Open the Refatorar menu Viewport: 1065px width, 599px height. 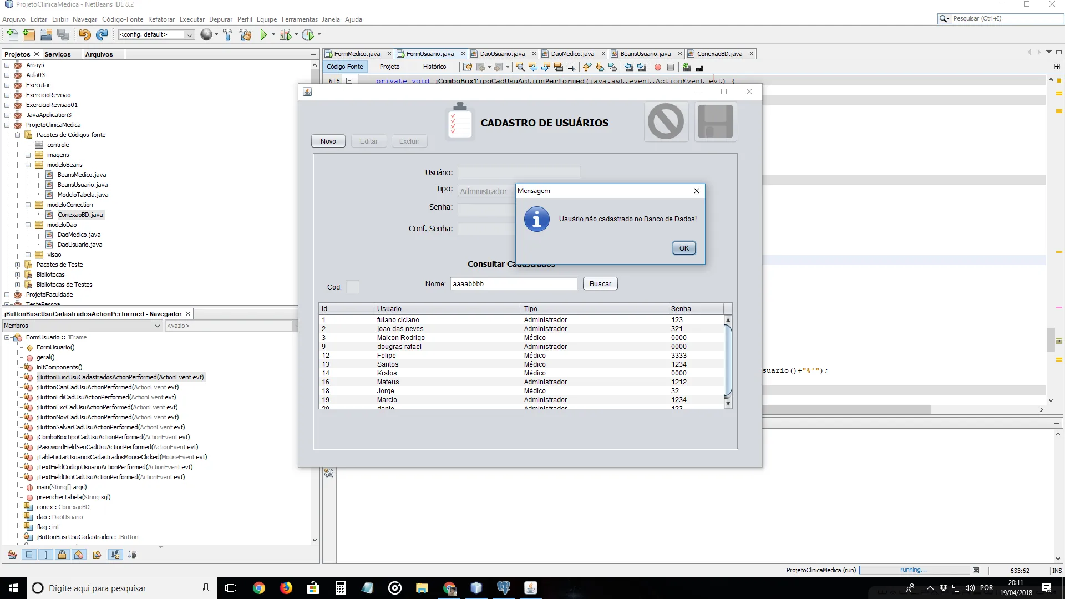(x=161, y=19)
